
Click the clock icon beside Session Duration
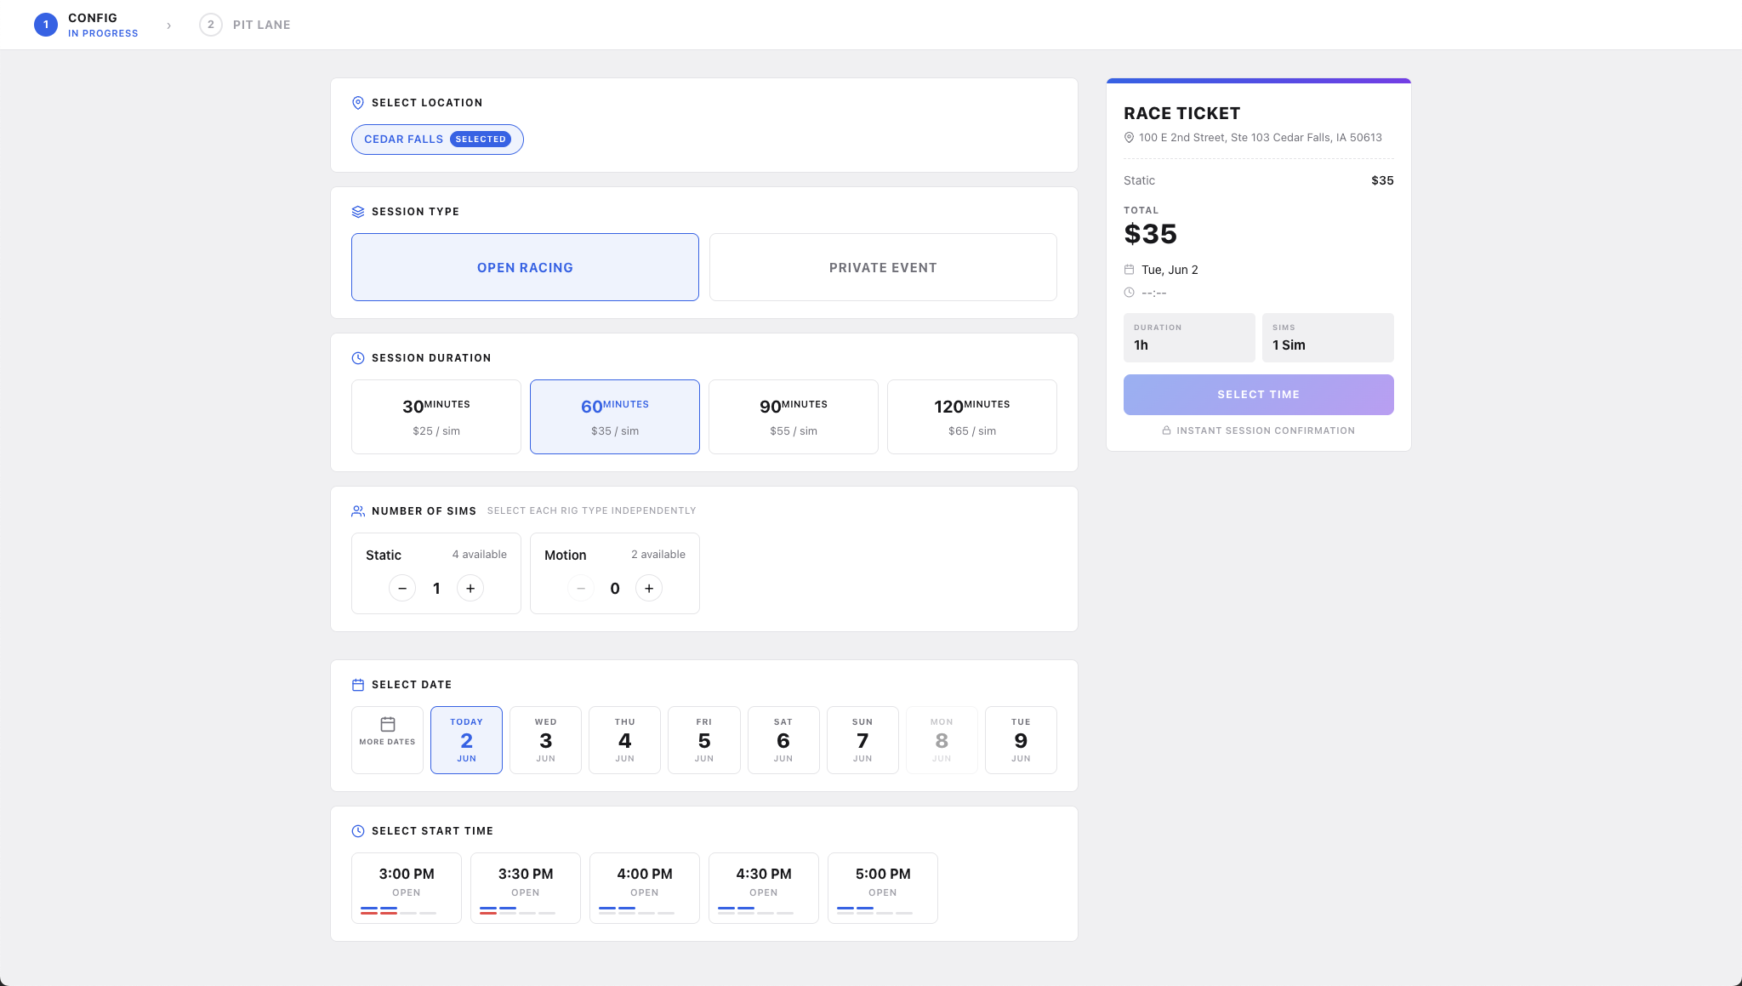[x=358, y=358]
